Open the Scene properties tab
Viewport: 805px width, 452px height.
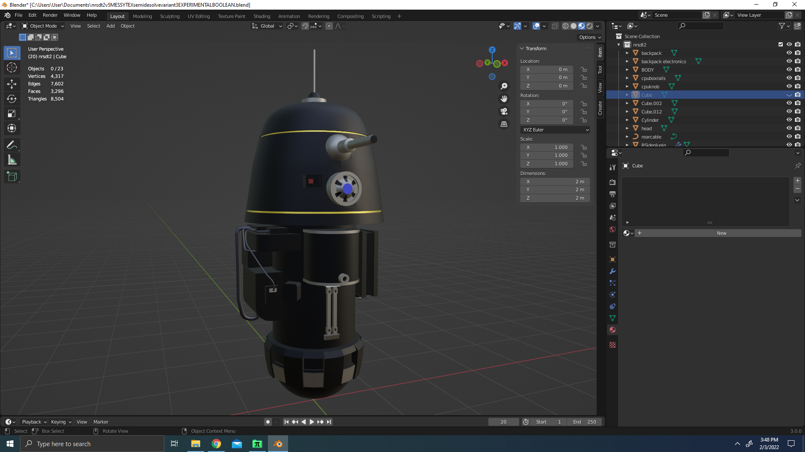(613, 218)
